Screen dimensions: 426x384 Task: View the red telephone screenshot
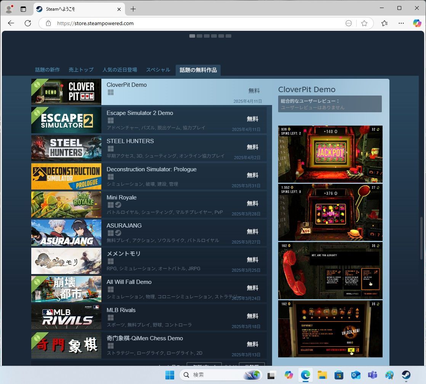[330, 271]
